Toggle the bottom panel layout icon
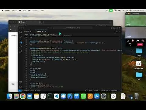Image resolution: width=146 pixels, height=110 pixels. point(114,28)
